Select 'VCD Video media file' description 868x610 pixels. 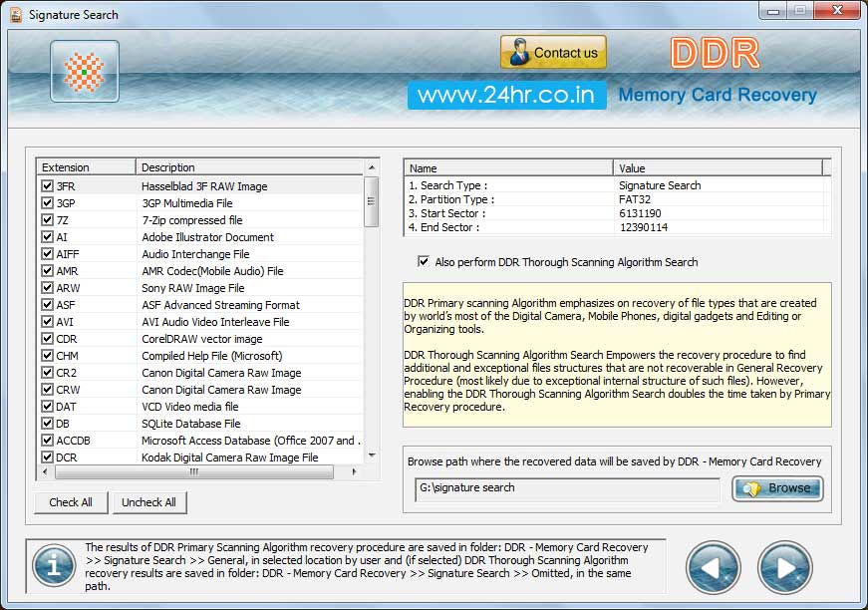tap(190, 407)
